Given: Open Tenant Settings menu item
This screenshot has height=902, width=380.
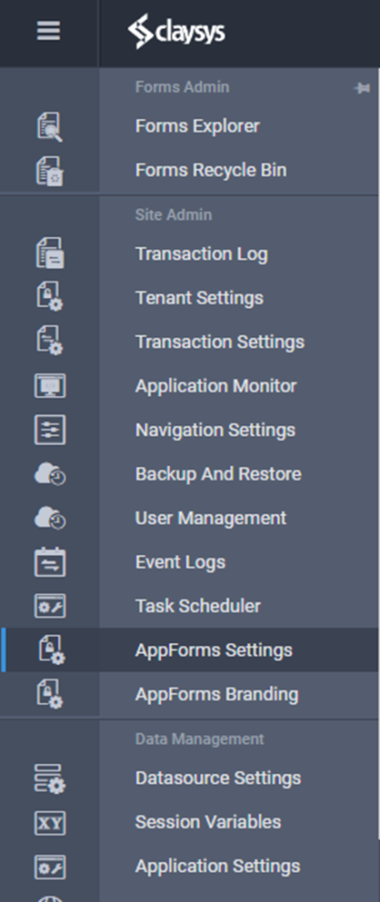Looking at the screenshot, I should click(x=199, y=298).
